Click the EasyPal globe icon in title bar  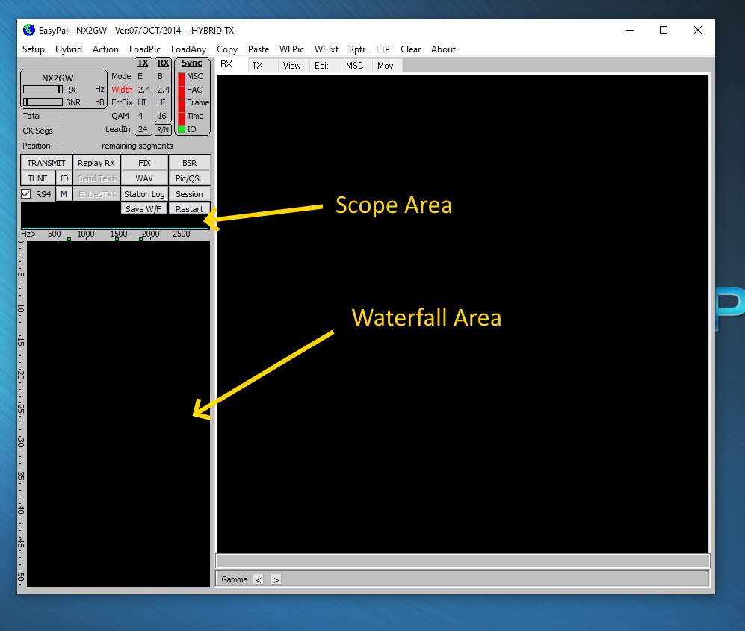click(29, 30)
